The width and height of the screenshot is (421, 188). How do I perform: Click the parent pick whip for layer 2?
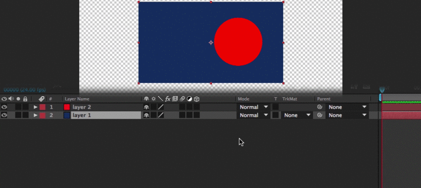[x=320, y=107]
